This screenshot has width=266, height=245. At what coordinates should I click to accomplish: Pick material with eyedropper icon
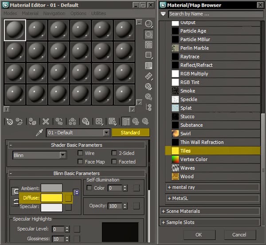(39, 133)
